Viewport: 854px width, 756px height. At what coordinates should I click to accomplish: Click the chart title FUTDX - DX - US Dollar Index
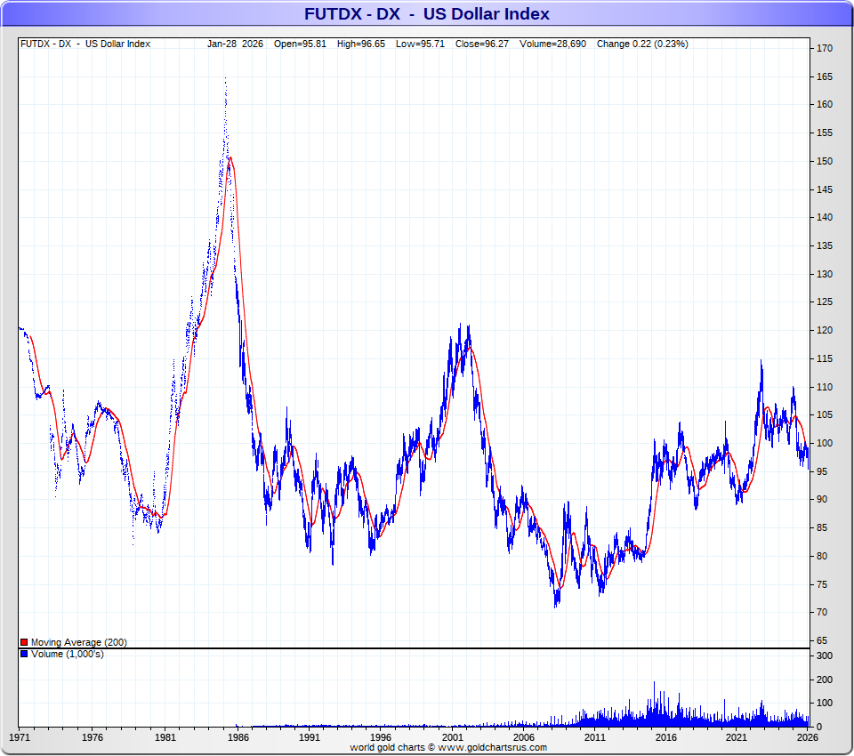[x=426, y=14]
